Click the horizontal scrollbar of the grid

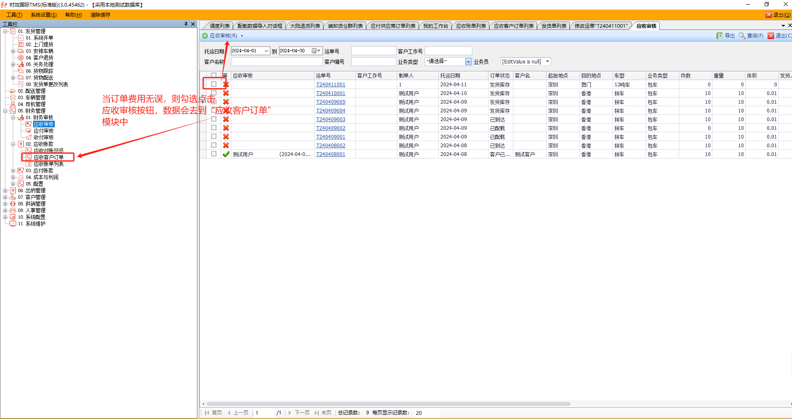(388, 404)
